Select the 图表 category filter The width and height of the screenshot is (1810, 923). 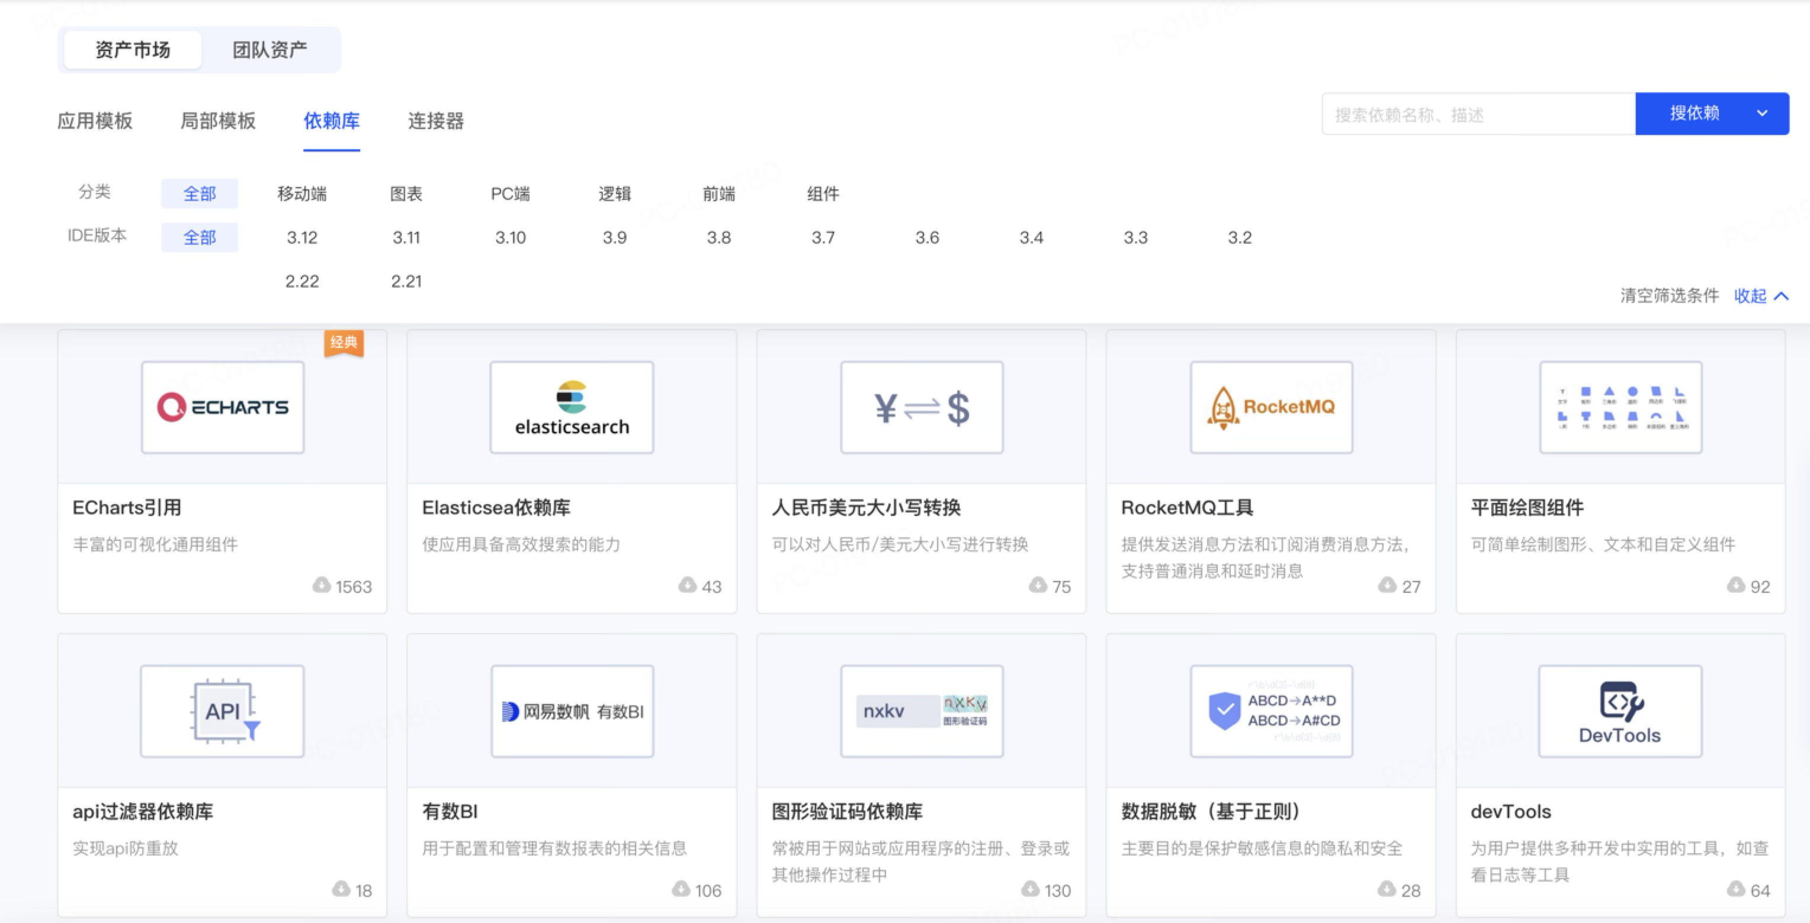point(406,193)
